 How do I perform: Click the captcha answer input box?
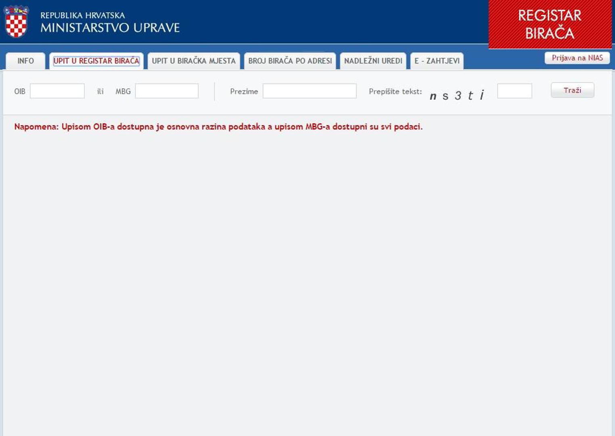[515, 91]
